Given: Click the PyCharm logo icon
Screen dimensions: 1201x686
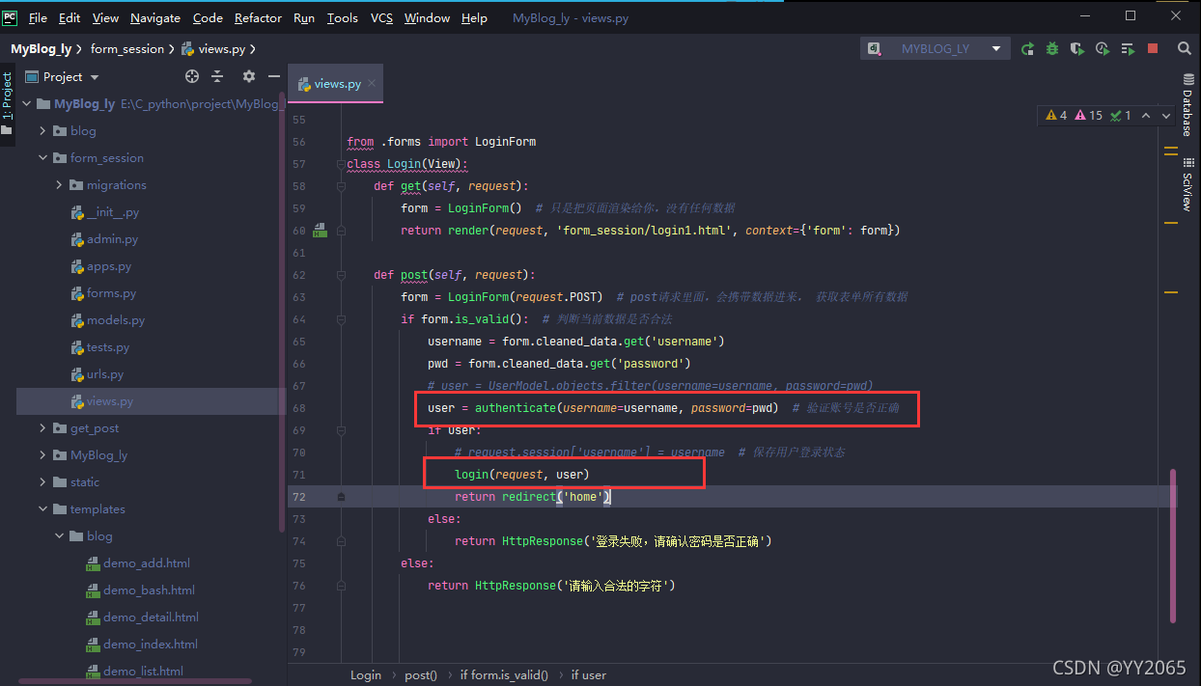Looking at the screenshot, I should pyautogui.click(x=10, y=16).
